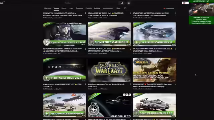Open the Live tab
Viewport: 214px width, 120px height.
(x=71, y=8)
